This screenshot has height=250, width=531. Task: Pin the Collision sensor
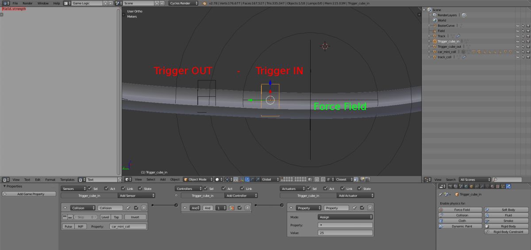coord(128,208)
